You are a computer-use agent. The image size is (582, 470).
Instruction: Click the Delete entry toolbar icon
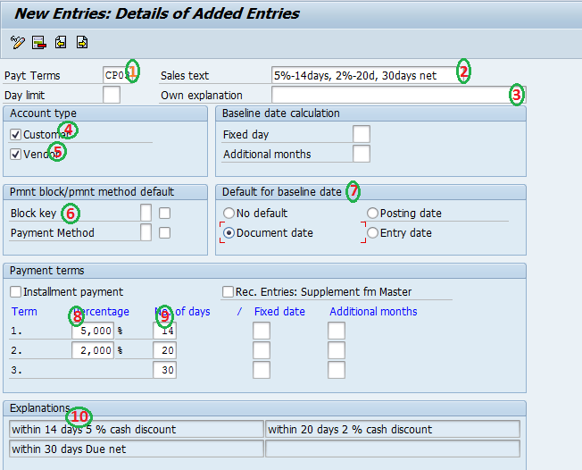(38, 42)
